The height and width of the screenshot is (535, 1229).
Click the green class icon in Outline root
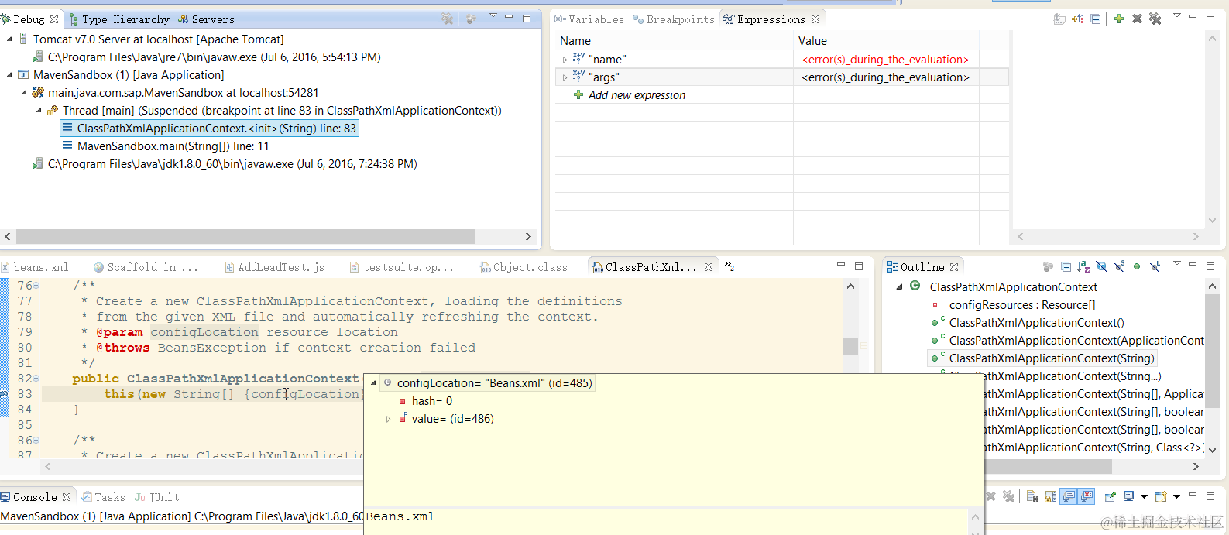(915, 286)
